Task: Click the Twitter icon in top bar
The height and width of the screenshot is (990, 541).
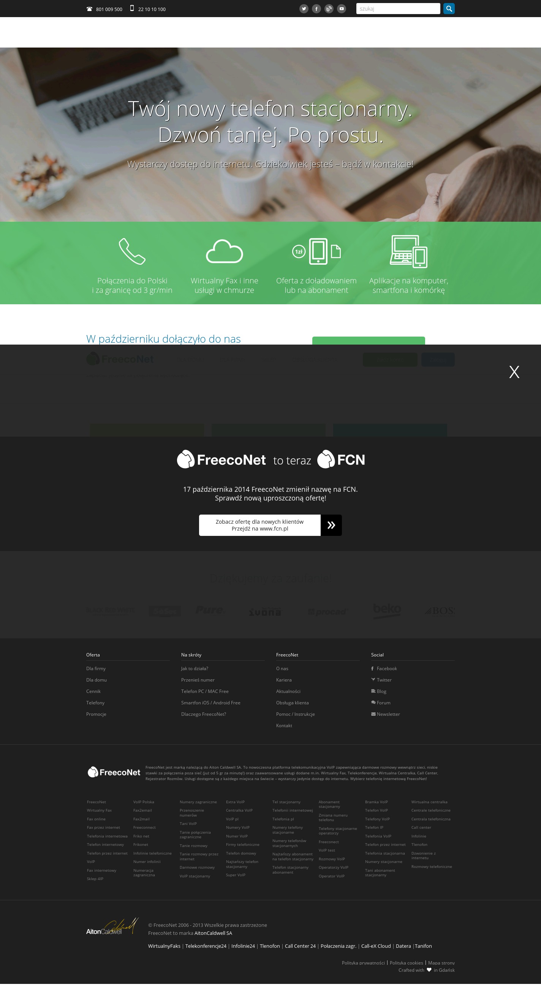Action: coord(304,9)
